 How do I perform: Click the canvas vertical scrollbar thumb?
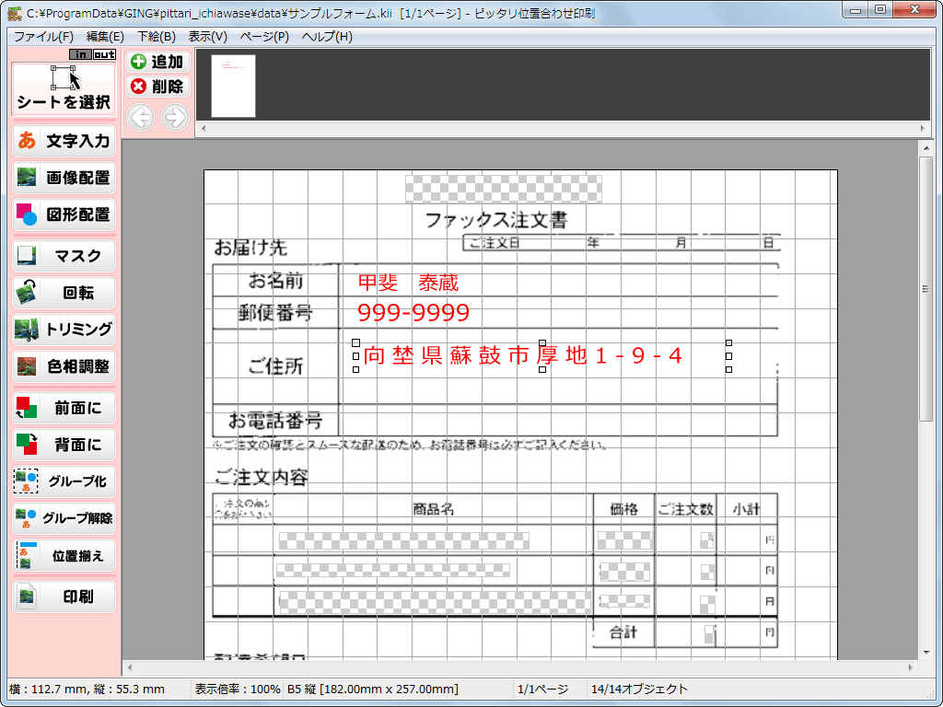(926, 289)
